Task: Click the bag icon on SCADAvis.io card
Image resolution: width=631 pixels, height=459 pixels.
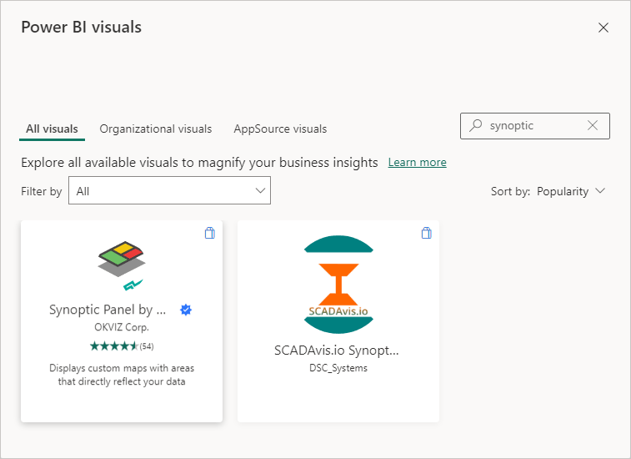Action: click(426, 234)
